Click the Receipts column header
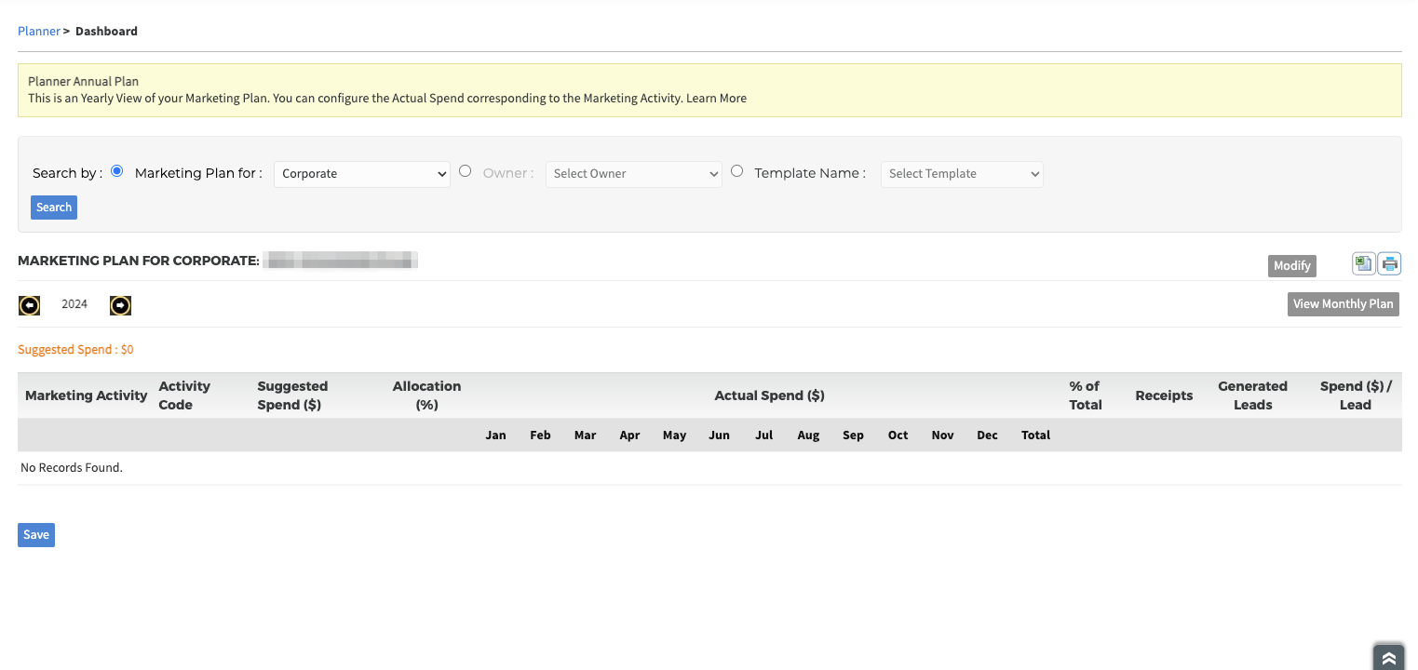This screenshot has height=670, width=1418. [x=1164, y=395]
